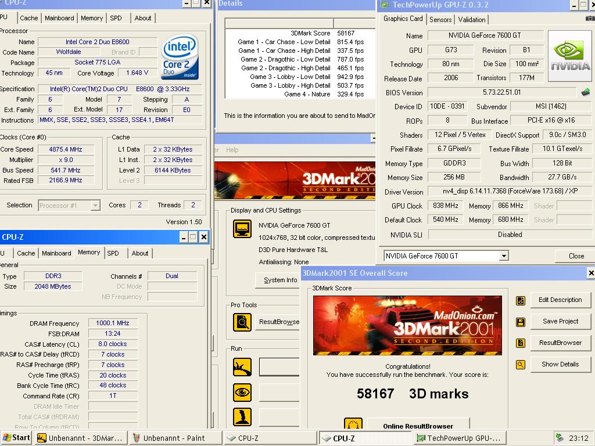Click the ResultBrowser button in score dialog
595x446 pixels.
click(x=560, y=343)
